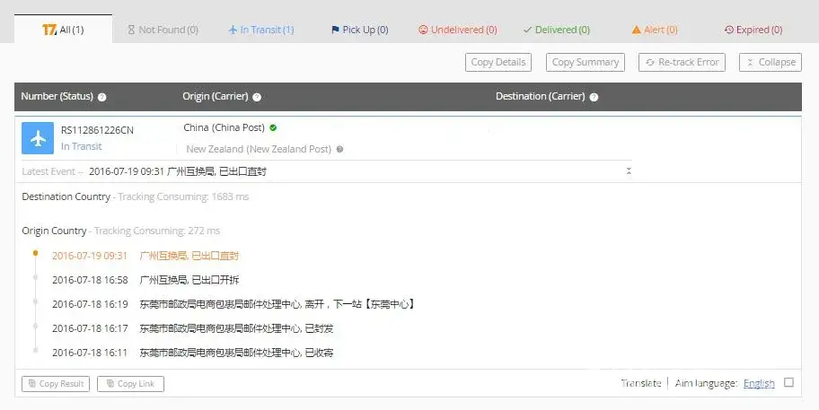Click the Copy Details button

coord(498,62)
